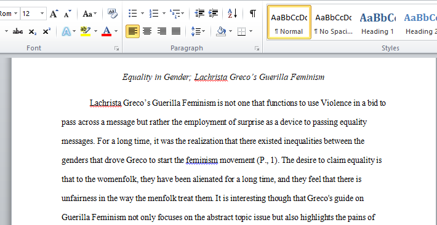437x225 pixels.
Task: Click the misspelled word Lachrista in title
Action: (x=210, y=77)
